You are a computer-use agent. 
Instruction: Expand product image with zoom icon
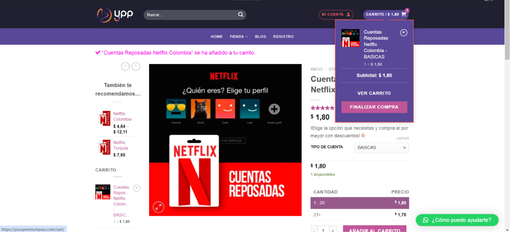pos(158,207)
